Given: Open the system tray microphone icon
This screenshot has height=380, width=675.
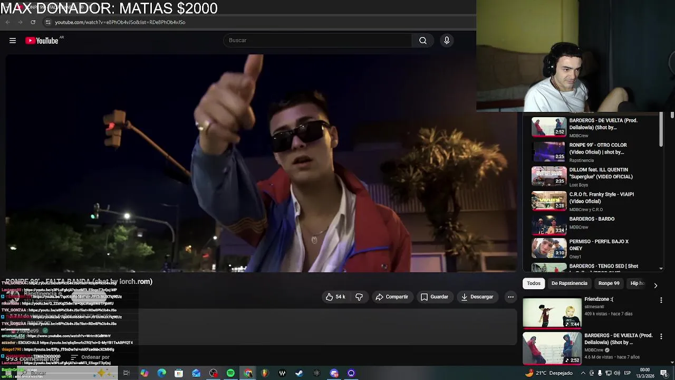Looking at the screenshot, I should tap(600, 373).
